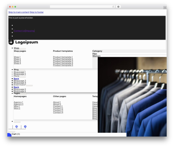Click the red window close dot
Screen dimensions: 174x147
[x=10, y=7]
